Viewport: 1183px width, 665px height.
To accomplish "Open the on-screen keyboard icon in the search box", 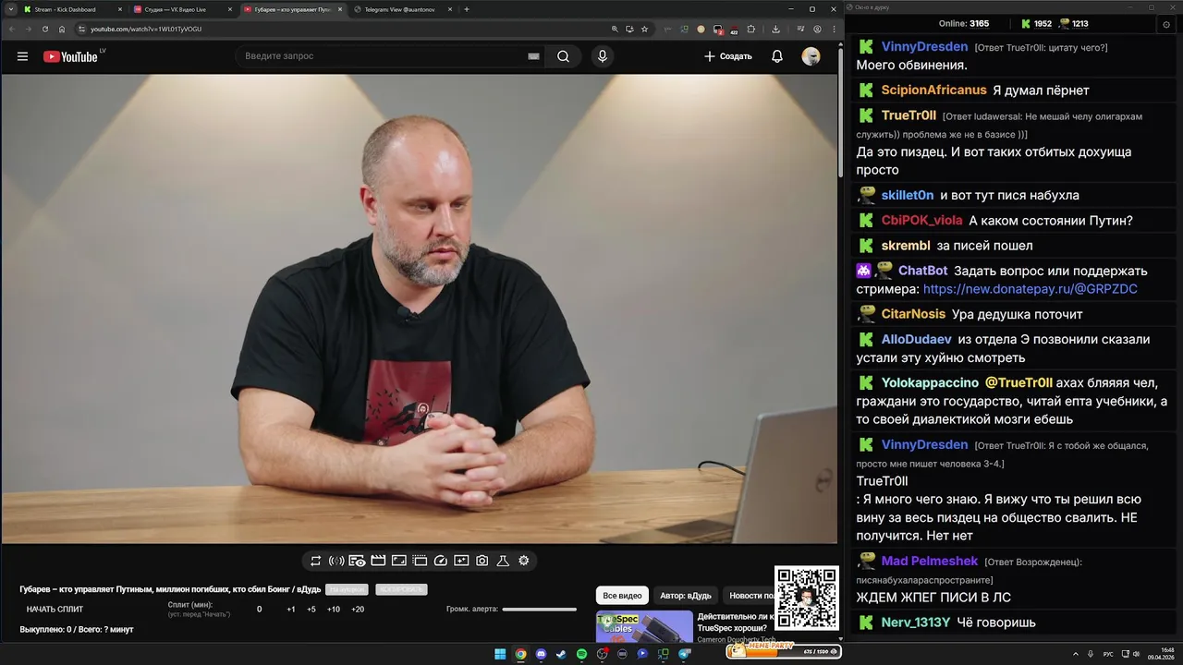I will click(x=533, y=56).
